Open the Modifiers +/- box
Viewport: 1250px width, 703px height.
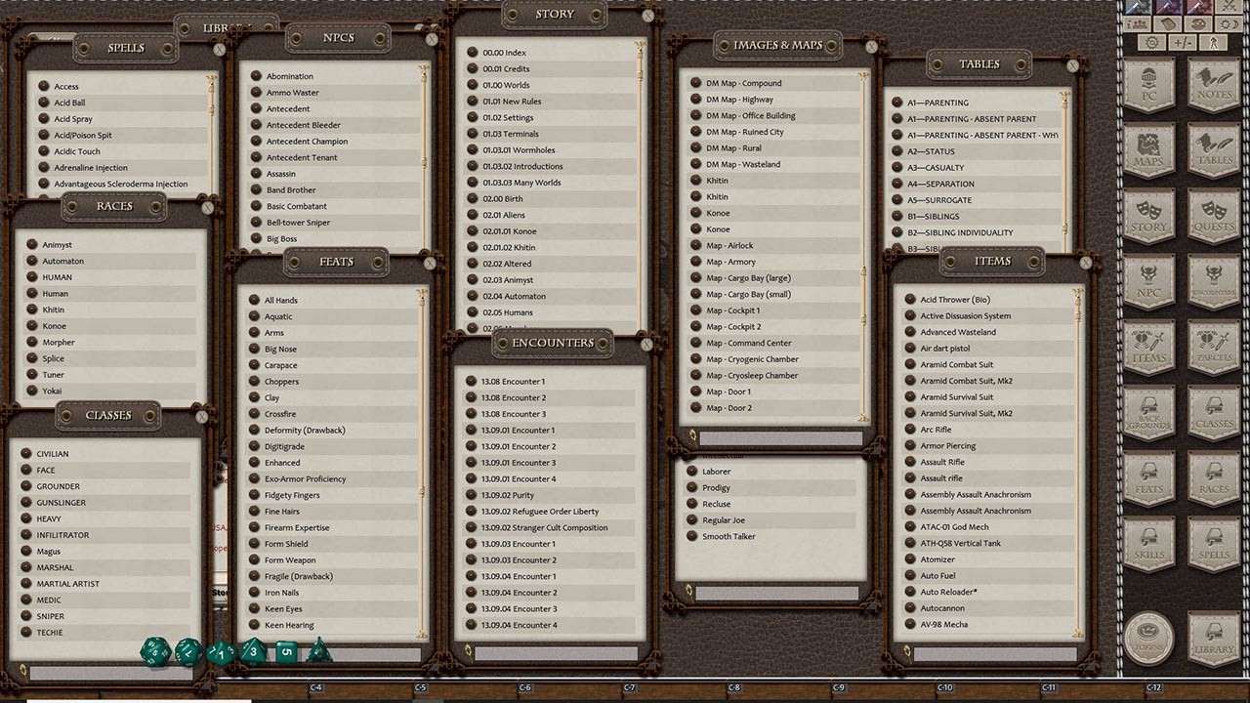[x=1184, y=42]
